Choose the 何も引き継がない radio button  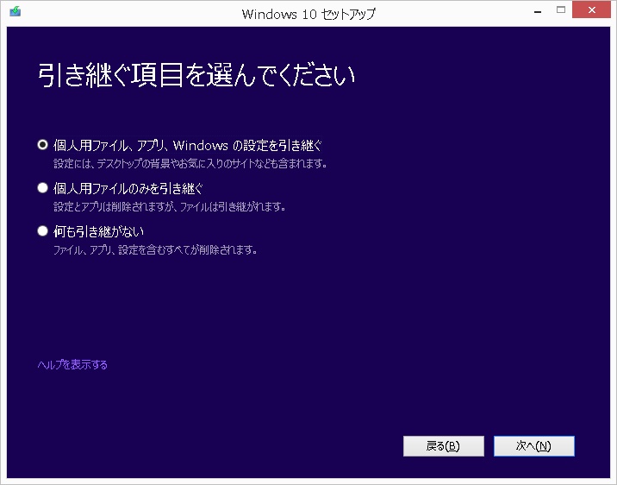pyautogui.click(x=42, y=231)
